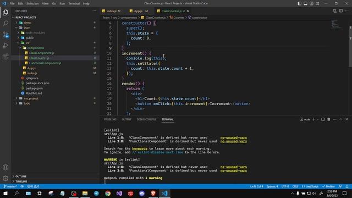Maximize the panel with up chevron
The image size is (352, 198).
pos(341,119)
